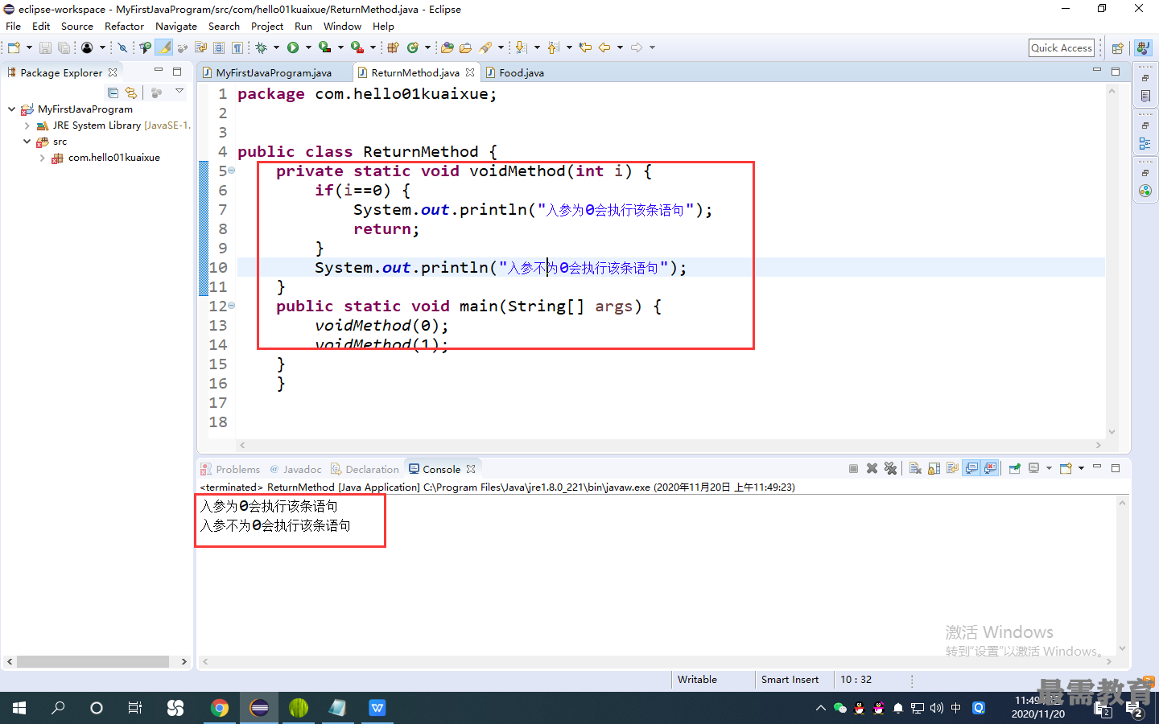Collapse the src folder node

click(x=27, y=142)
